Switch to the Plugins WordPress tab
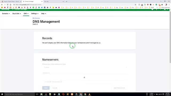171x96 pixels. point(11,2)
